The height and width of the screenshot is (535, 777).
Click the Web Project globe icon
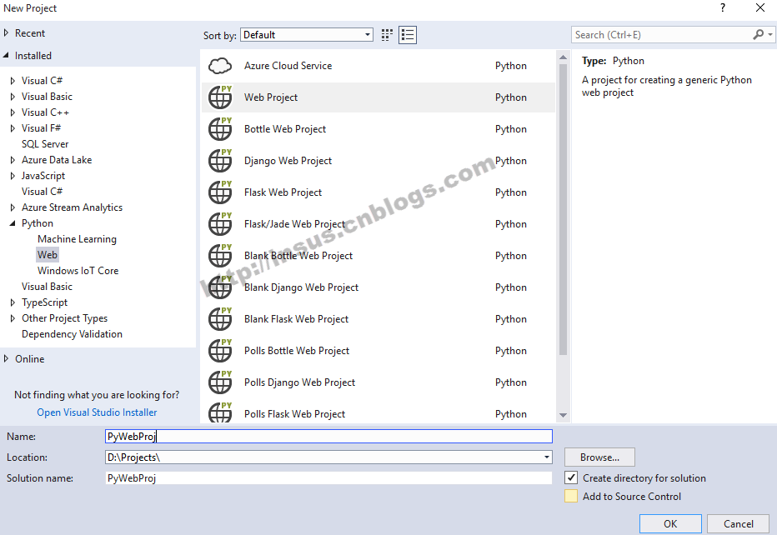[220, 97]
